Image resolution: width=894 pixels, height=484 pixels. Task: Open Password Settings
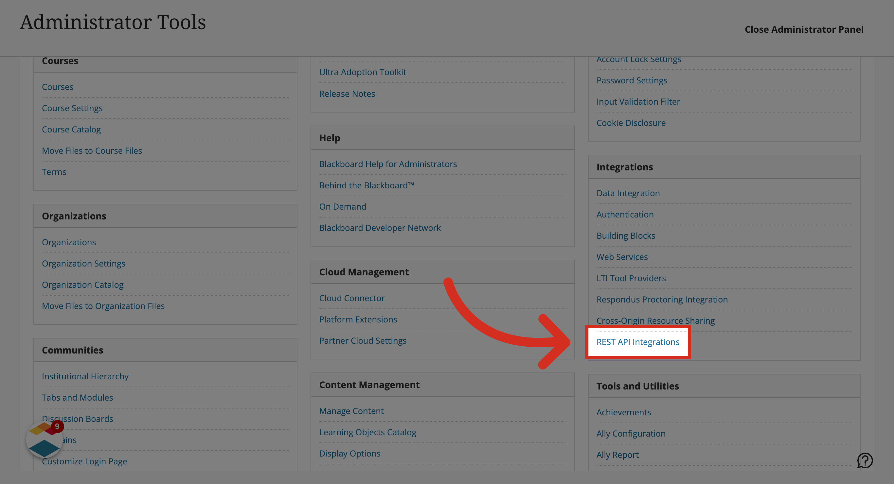point(632,80)
